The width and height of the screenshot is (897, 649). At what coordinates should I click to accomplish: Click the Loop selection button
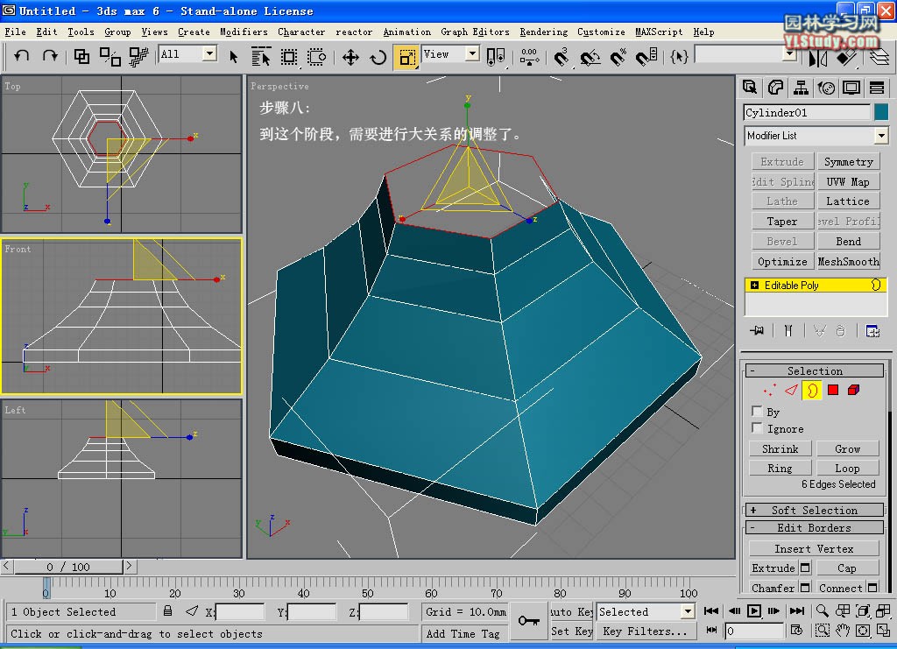click(847, 469)
